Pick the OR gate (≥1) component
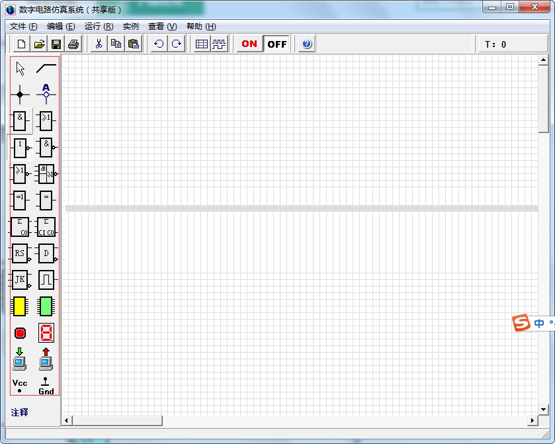 coord(46,120)
